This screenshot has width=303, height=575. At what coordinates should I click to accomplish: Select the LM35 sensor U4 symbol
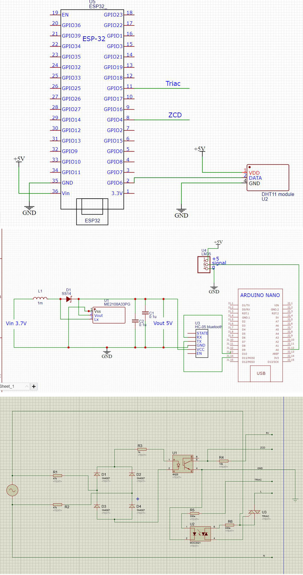[204, 264]
